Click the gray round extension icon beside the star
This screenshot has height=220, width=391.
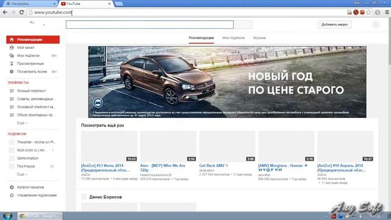pyautogui.click(x=378, y=12)
